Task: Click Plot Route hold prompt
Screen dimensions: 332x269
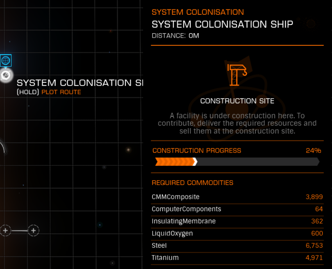Action: (49, 92)
